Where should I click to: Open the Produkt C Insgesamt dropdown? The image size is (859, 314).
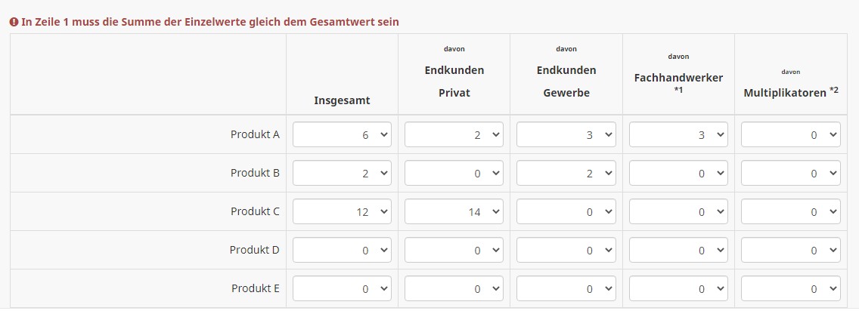click(x=342, y=211)
